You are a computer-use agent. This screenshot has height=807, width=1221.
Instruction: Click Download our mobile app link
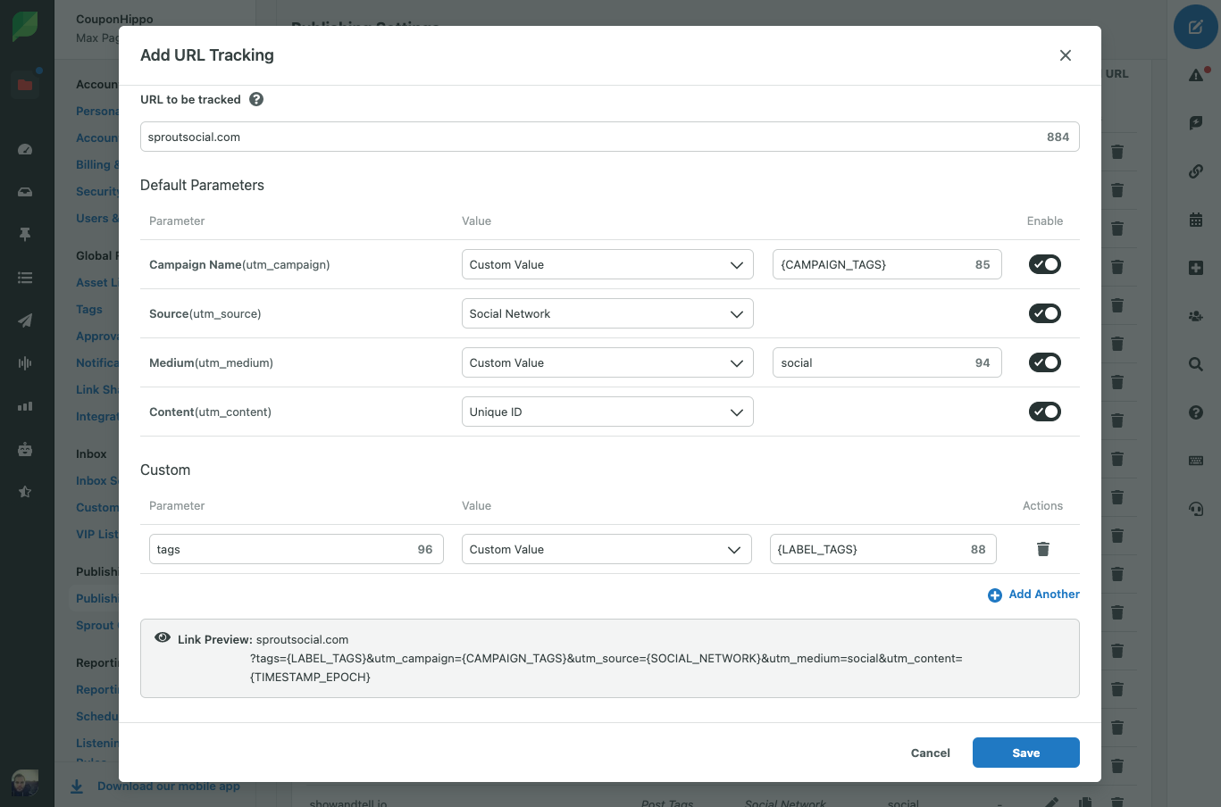169,786
